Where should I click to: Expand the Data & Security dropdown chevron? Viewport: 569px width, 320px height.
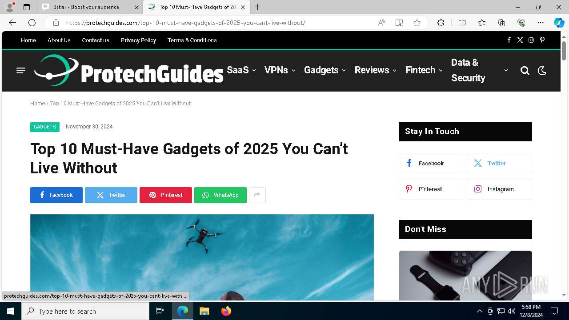[x=506, y=71]
